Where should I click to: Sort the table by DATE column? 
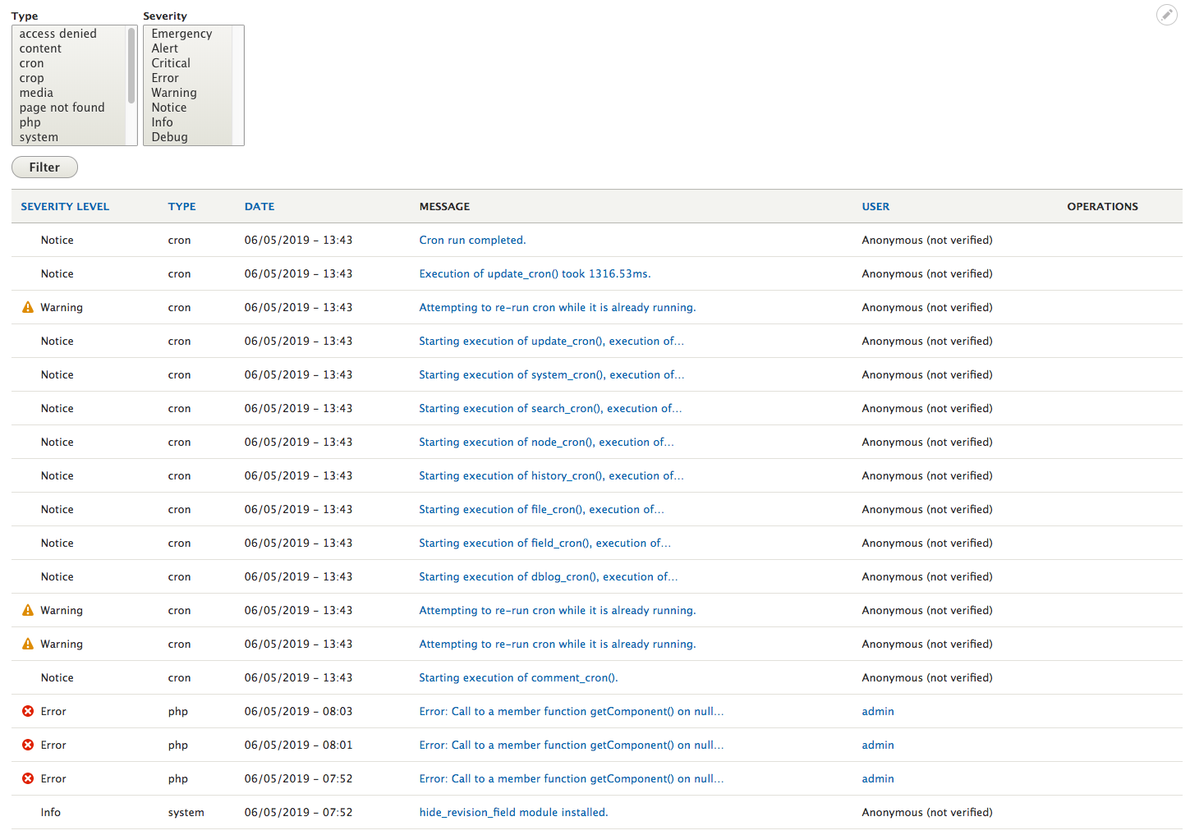coord(260,206)
